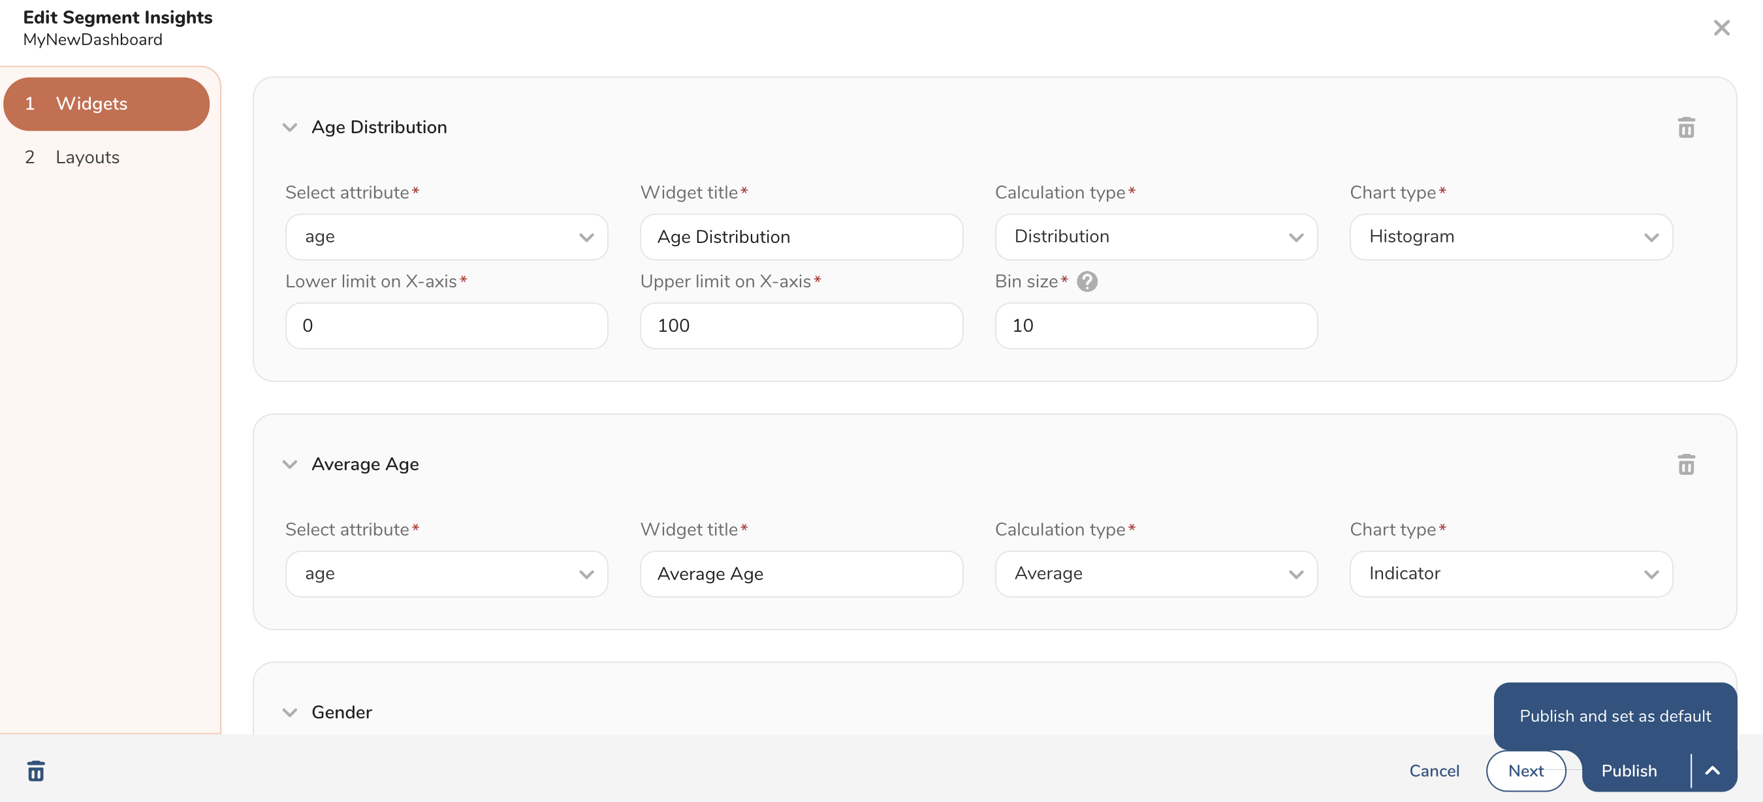Close the Edit Segment Insights dialog
Screen dimensions: 1763x802
1721,28
